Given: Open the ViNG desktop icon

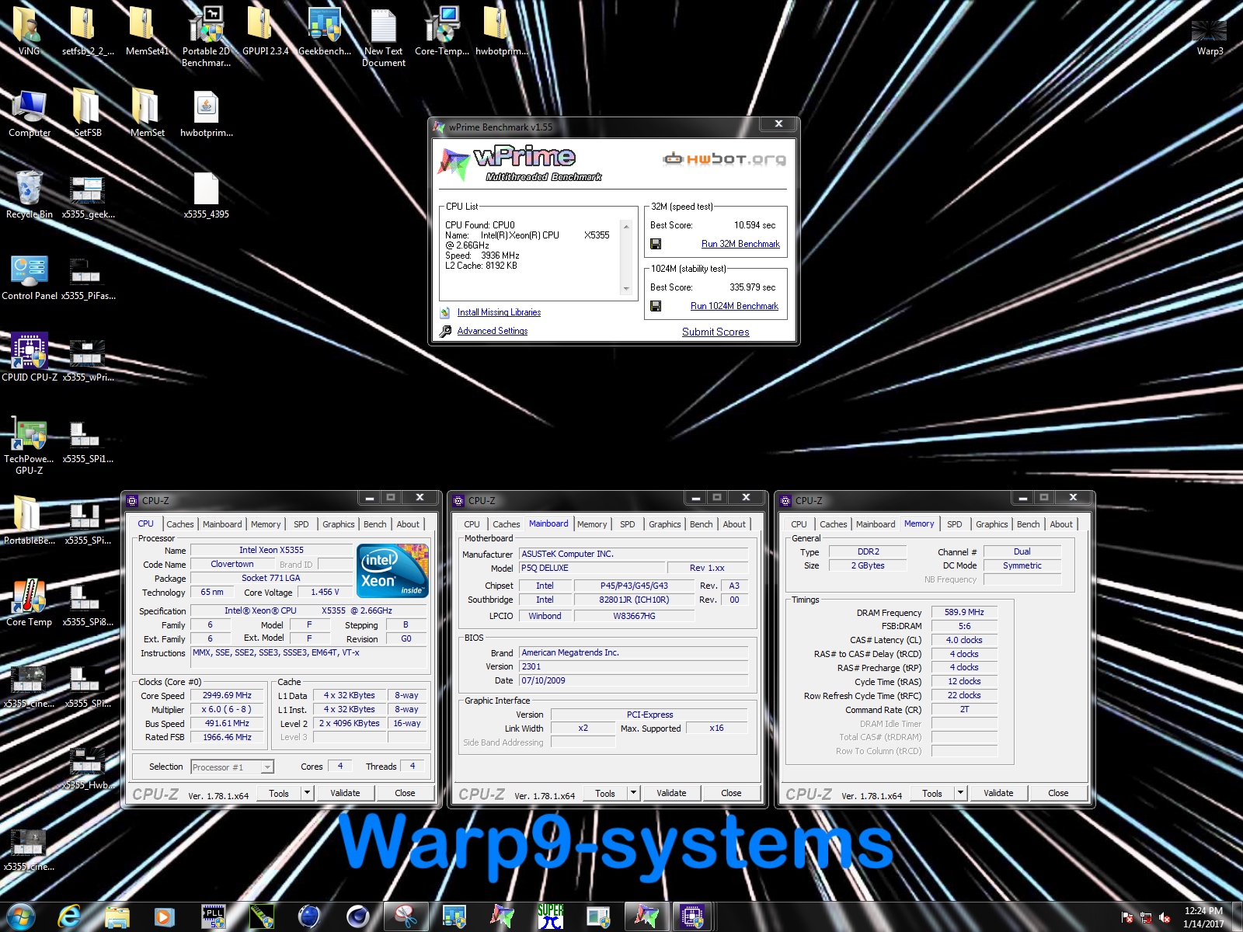Looking at the screenshot, I should click(29, 31).
